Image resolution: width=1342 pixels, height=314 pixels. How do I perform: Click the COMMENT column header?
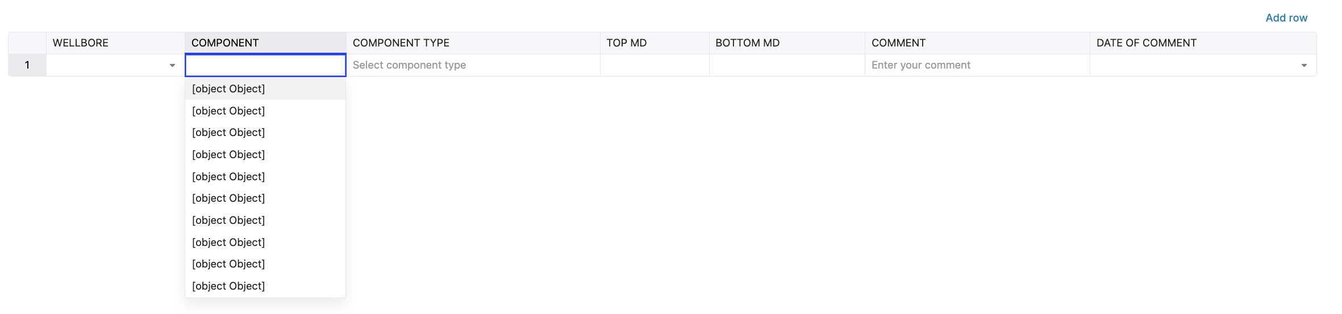[898, 43]
